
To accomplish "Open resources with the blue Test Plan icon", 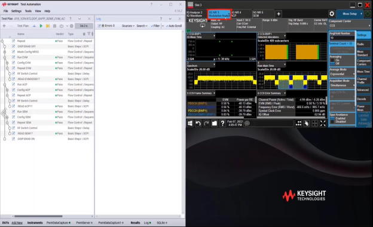I will tap(34, 26).
